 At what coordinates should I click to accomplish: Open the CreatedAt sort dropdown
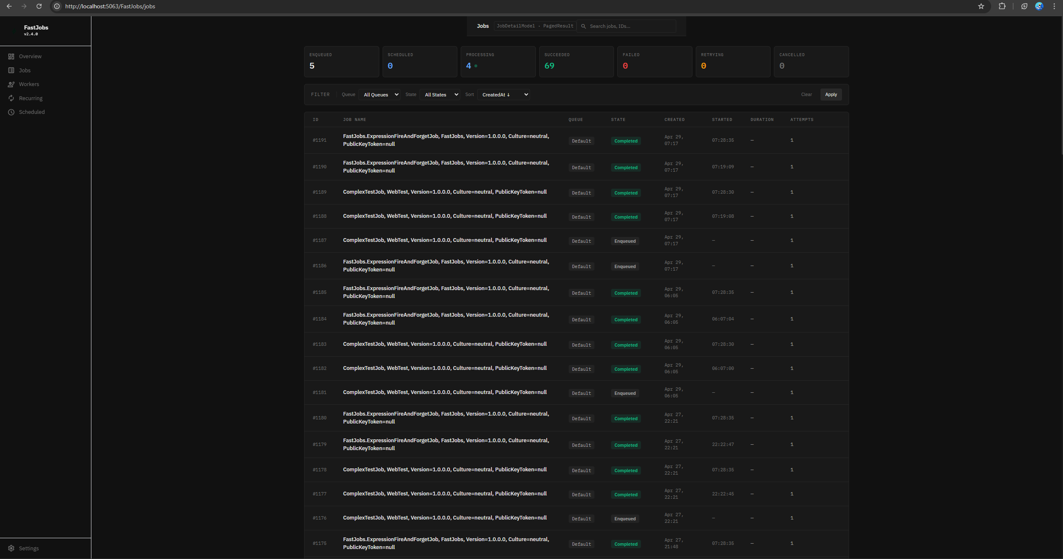point(503,95)
